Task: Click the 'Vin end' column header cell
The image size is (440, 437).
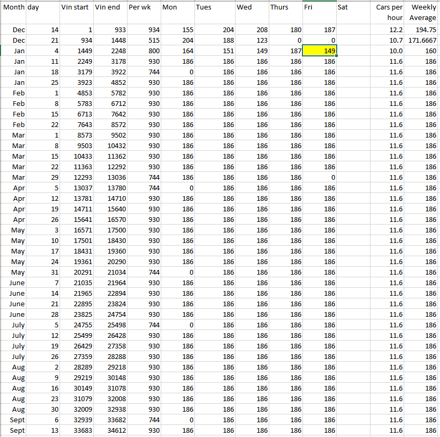Action: tap(109, 7)
